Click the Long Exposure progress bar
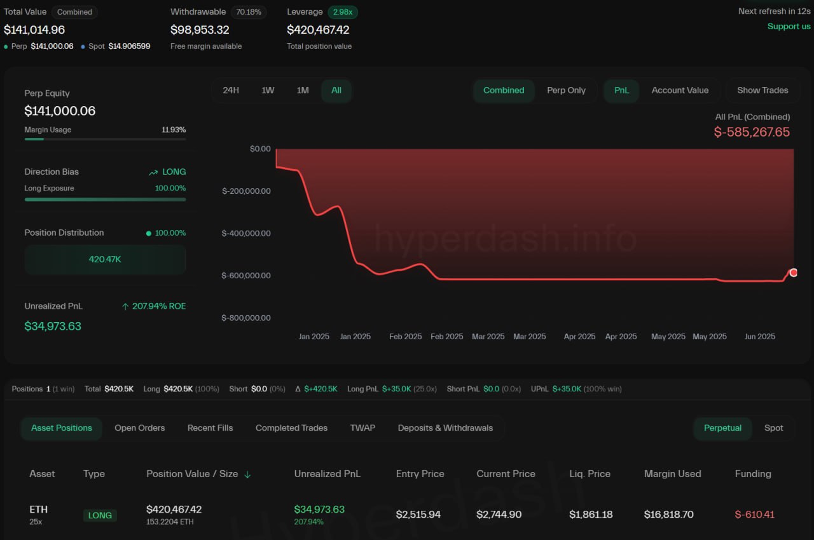This screenshot has width=814, height=540. pos(105,199)
